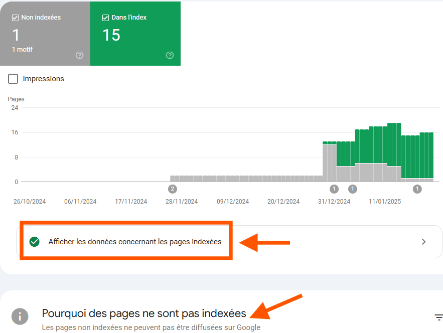Click the date label 26/10/2024
The width and height of the screenshot is (443, 333).
pyautogui.click(x=30, y=202)
